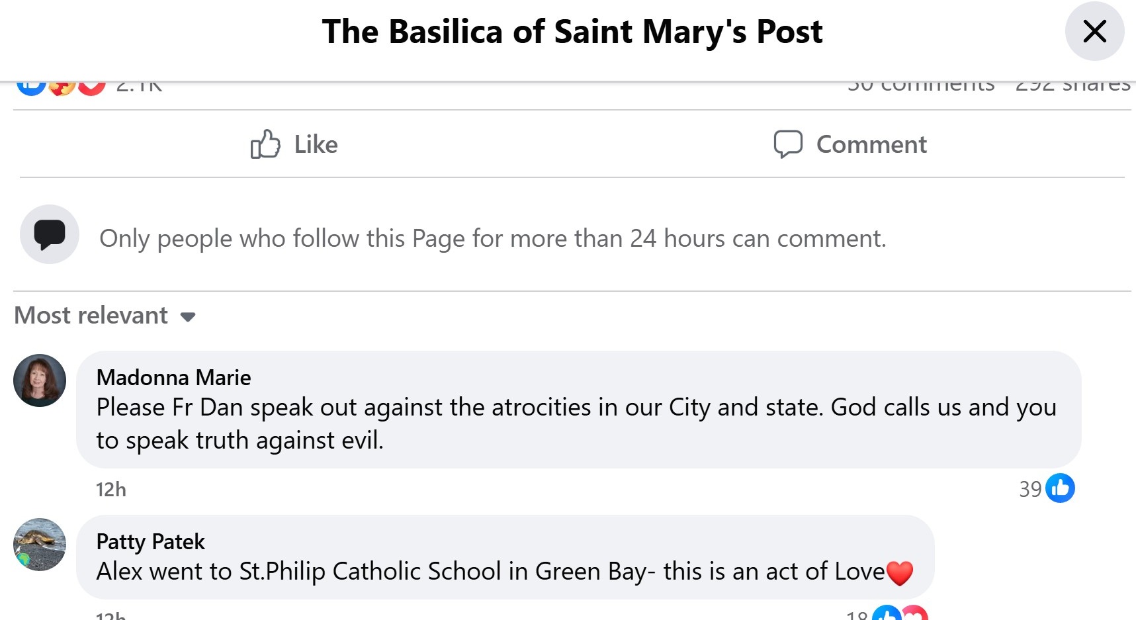Open Madonna Marie's profile picture
Image resolution: width=1136 pixels, height=620 pixels.
40,380
